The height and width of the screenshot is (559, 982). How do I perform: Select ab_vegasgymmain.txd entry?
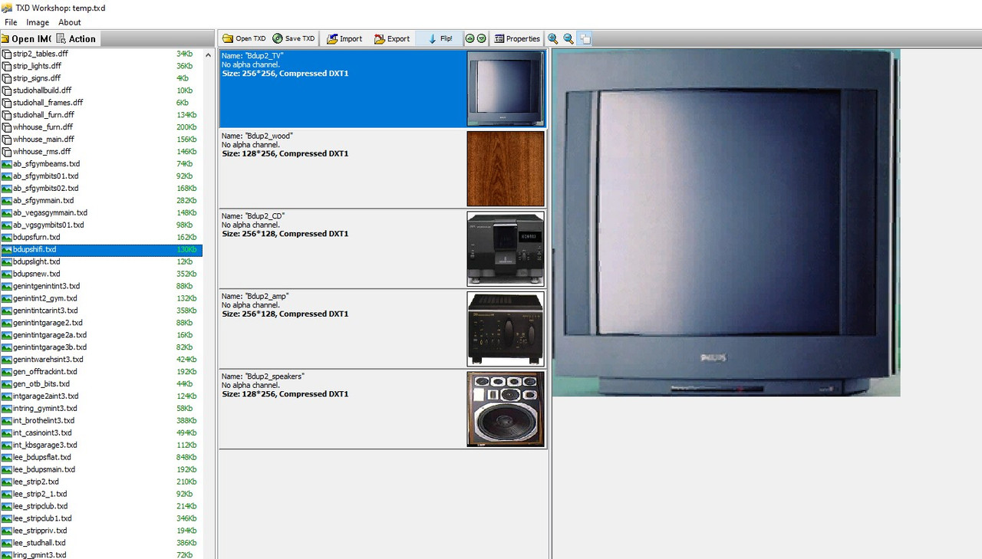tap(101, 213)
